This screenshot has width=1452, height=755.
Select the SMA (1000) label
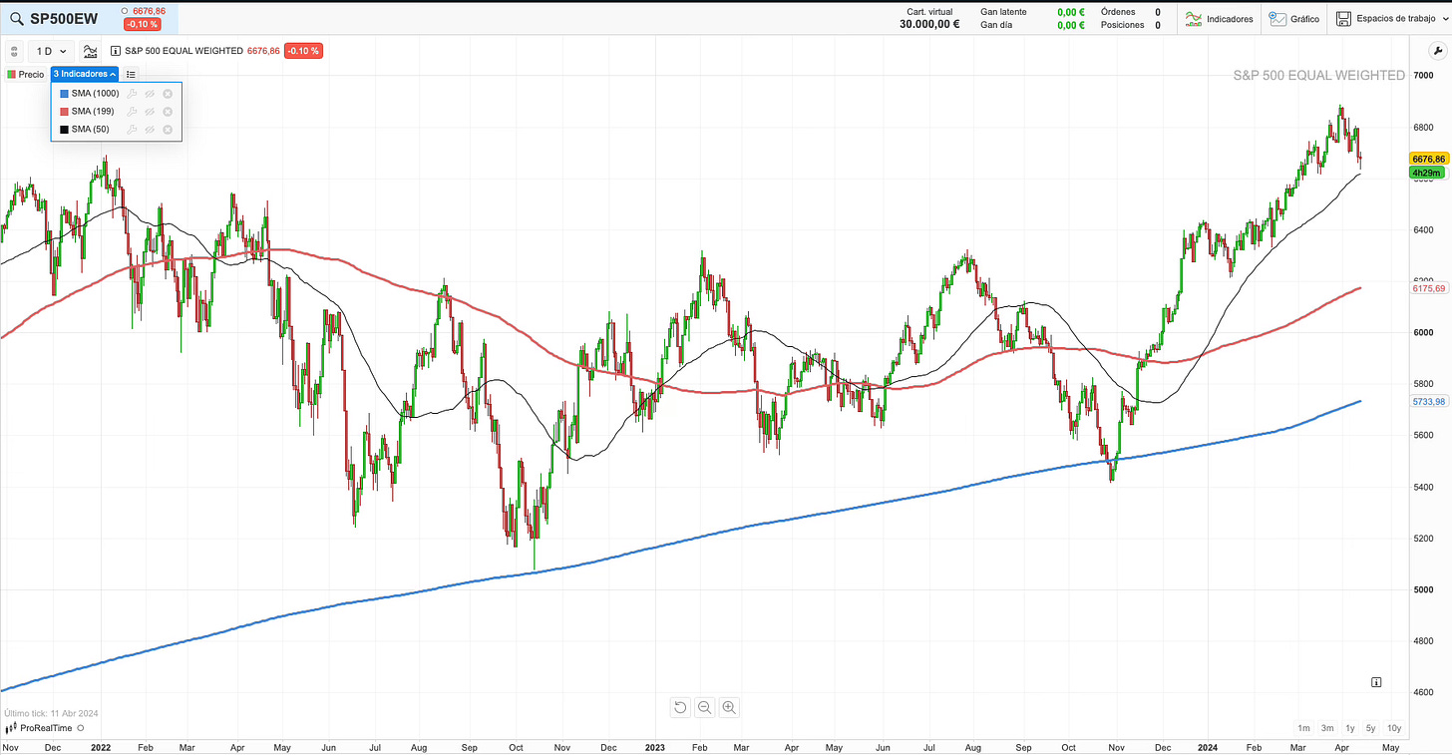(x=95, y=93)
